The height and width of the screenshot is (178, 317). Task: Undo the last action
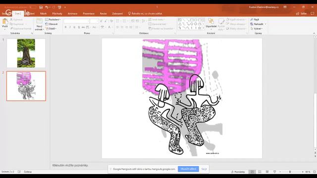pos(47,7)
